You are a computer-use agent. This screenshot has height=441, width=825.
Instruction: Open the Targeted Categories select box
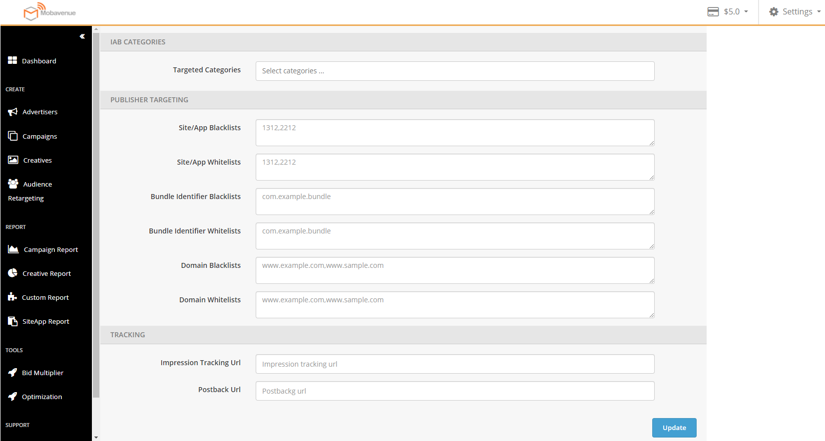[455, 71]
